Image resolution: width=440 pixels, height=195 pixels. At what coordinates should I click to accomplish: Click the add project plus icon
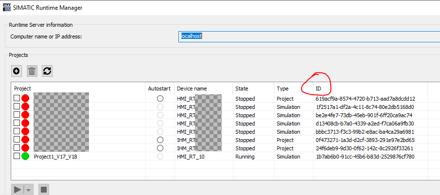click(x=17, y=71)
